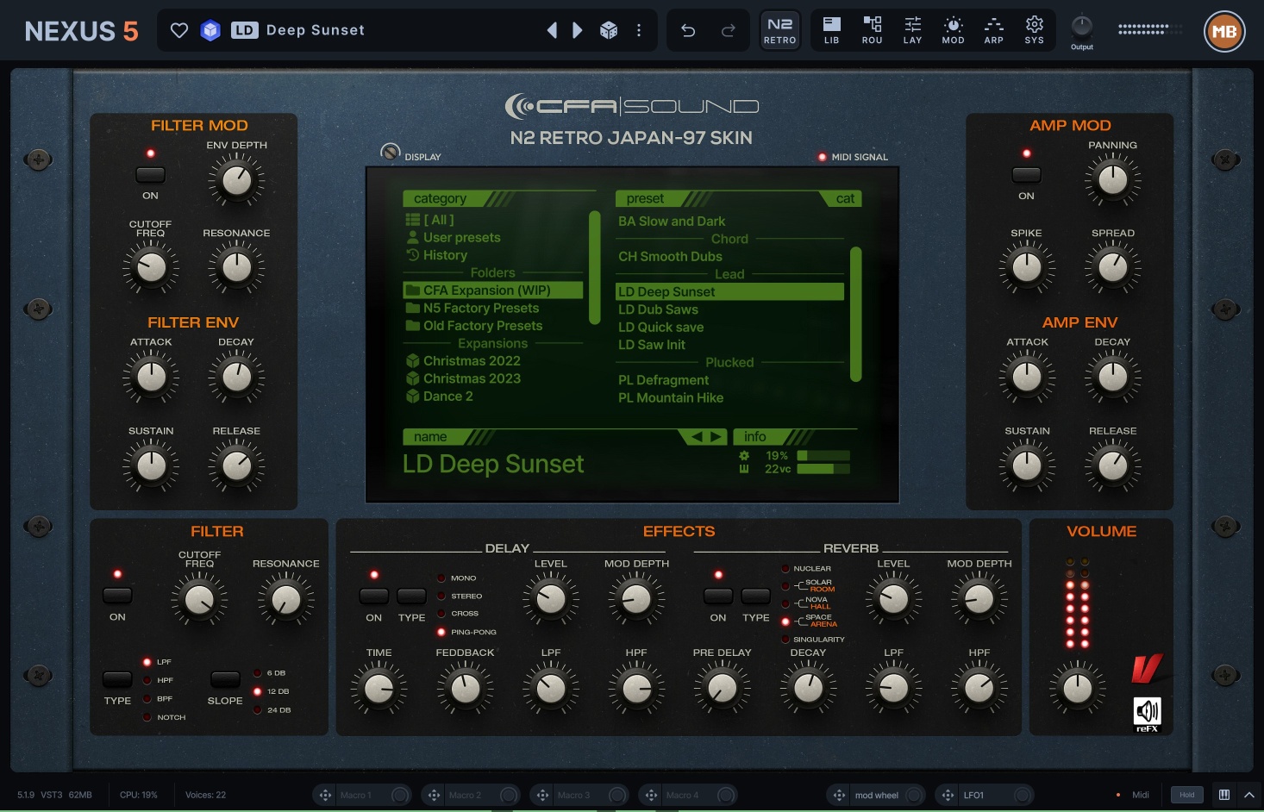This screenshot has width=1264, height=812.
Task: Click the N2 RETRO skin button
Action: point(779,30)
